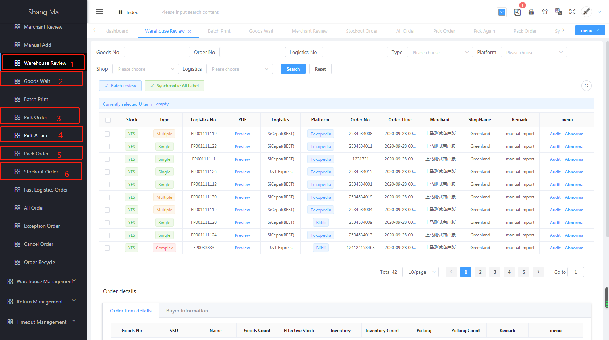This screenshot has height=340, width=609.
Task: Switch to the dashboard tab
Action: 117,31
